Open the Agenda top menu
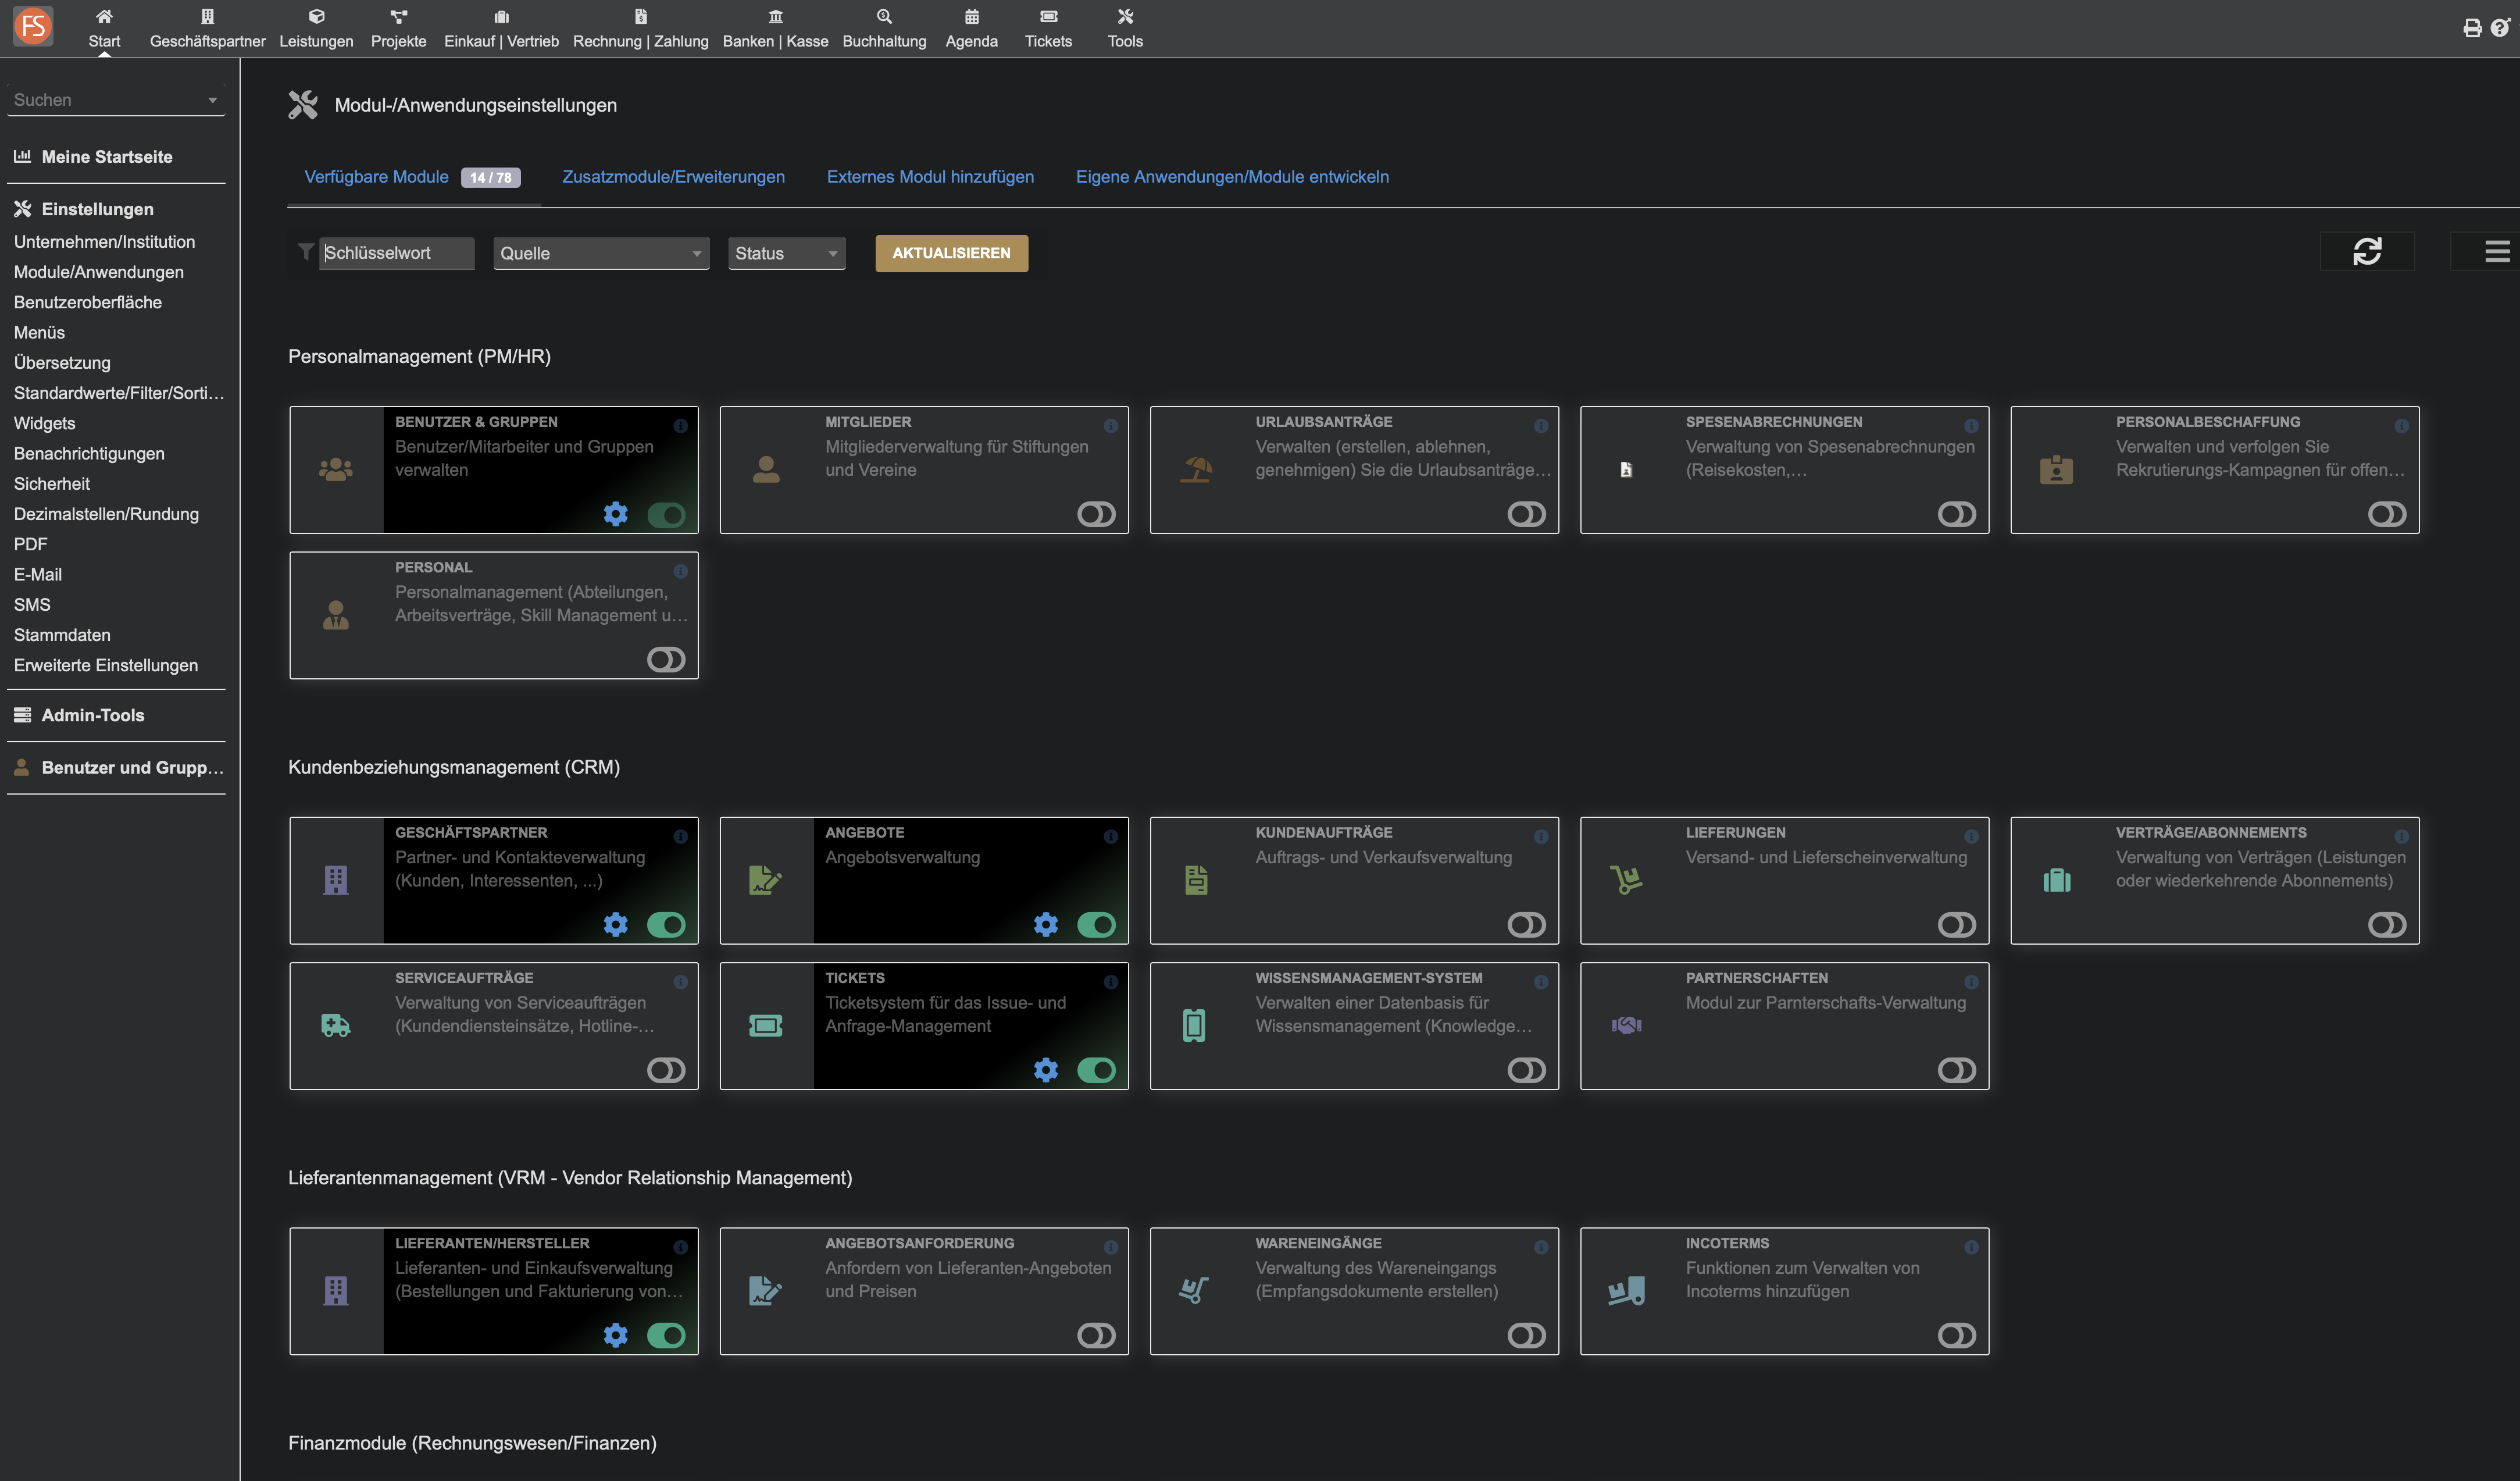The image size is (2520, 1481). pos(971,28)
